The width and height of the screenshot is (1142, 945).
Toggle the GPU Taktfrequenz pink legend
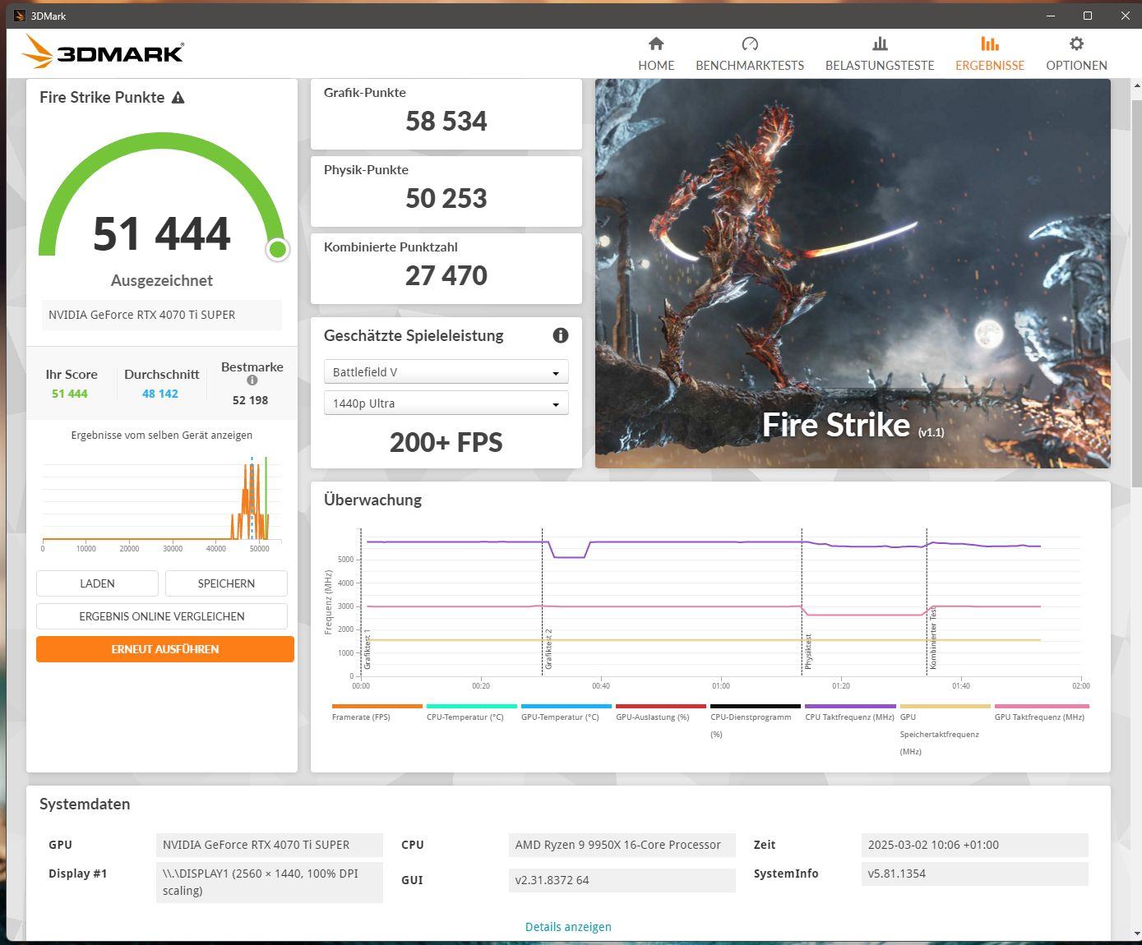pos(1041,712)
